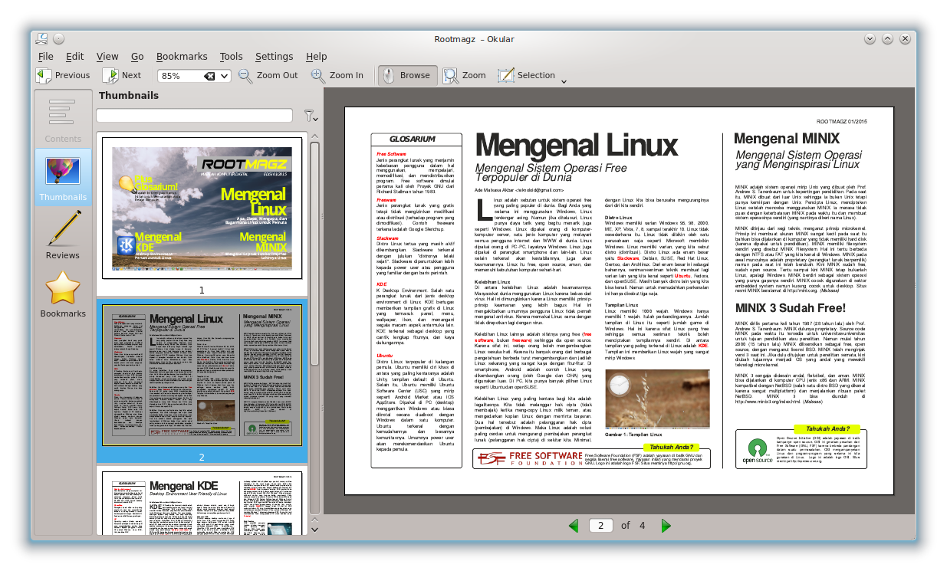The image size is (947, 571).
Task: Click the Previous button
Action: tap(63, 75)
